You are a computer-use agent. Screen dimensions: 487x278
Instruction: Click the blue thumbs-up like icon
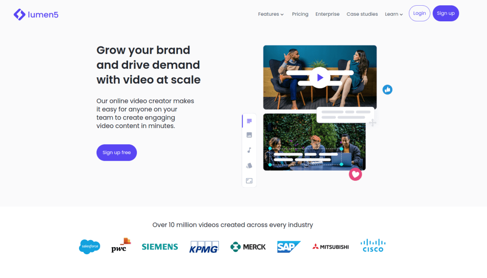pos(387,90)
